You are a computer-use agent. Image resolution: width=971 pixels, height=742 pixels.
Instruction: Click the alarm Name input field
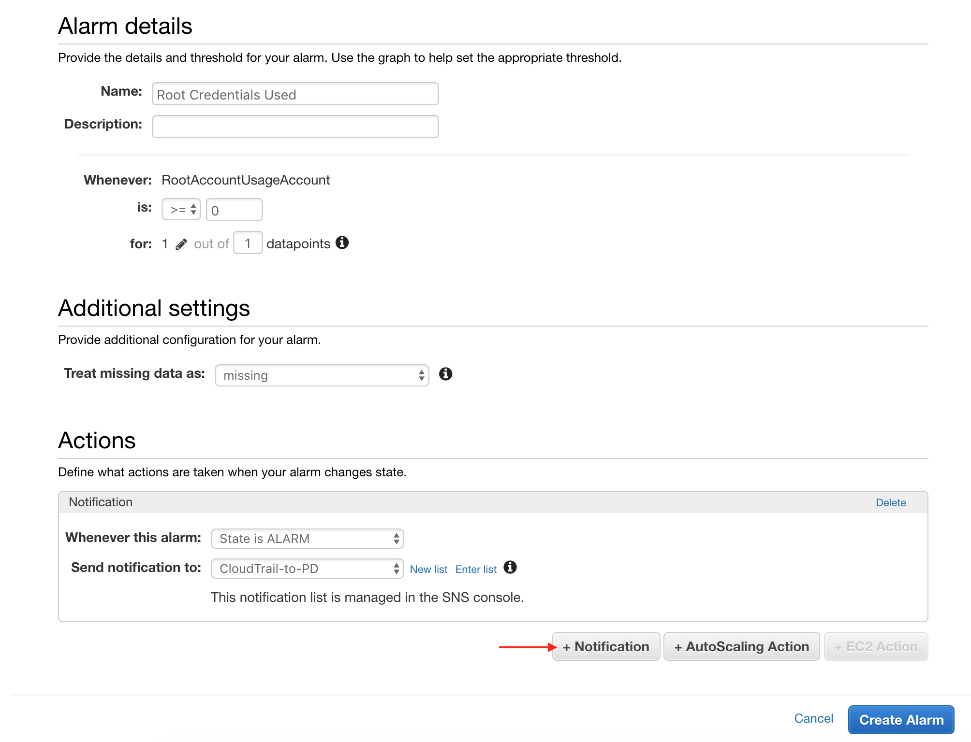[x=295, y=94]
